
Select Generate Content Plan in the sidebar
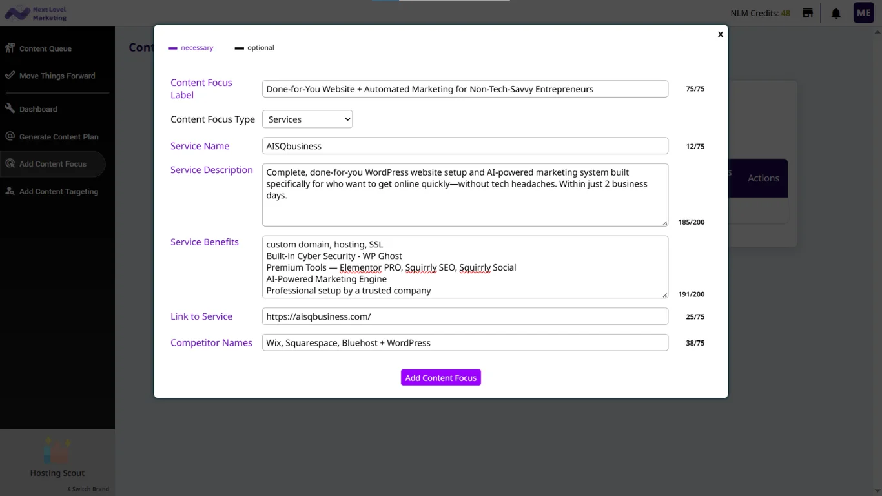pyautogui.click(x=58, y=137)
